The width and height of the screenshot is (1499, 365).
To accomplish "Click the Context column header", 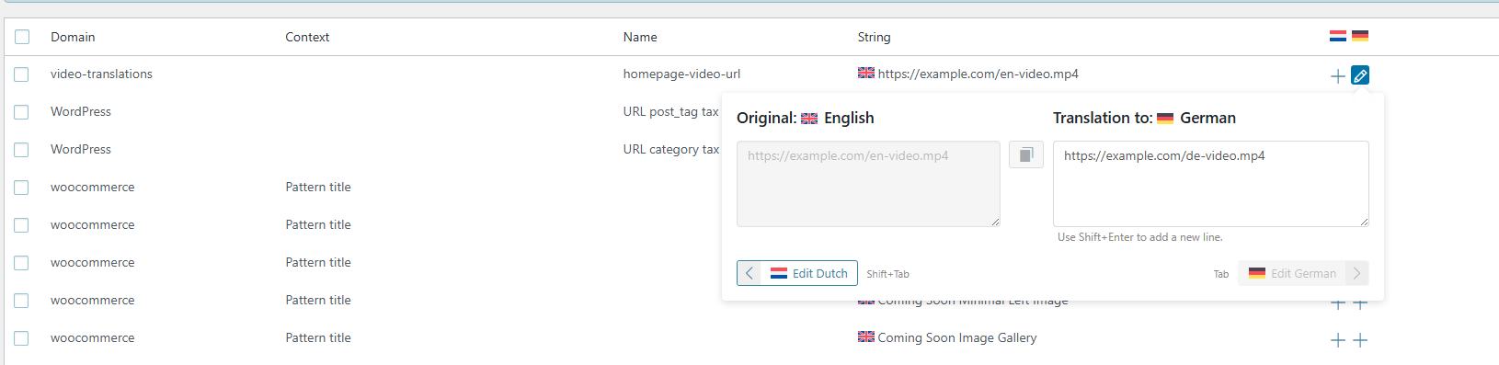I will pyautogui.click(x=307, y=37).
